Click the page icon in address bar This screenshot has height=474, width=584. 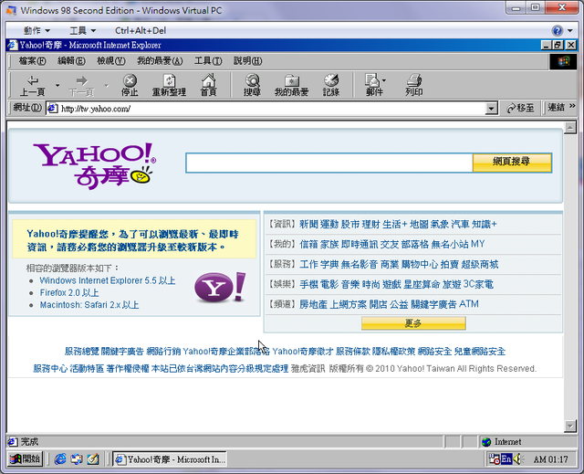(x=53, y=109)
